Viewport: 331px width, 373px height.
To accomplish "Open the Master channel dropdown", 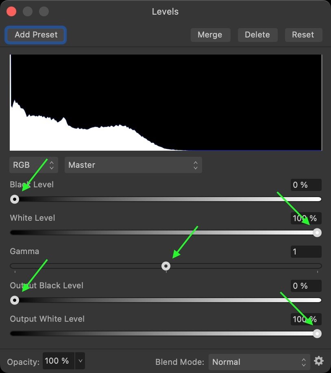I will [x=133, y=165].
